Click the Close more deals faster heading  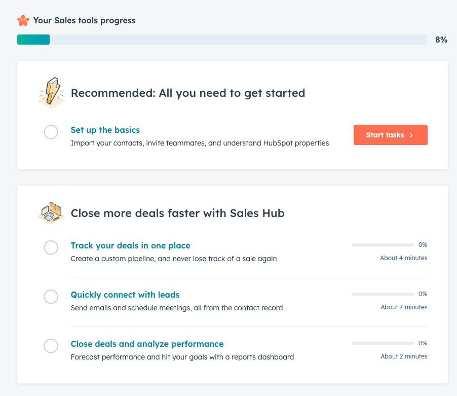178,213
